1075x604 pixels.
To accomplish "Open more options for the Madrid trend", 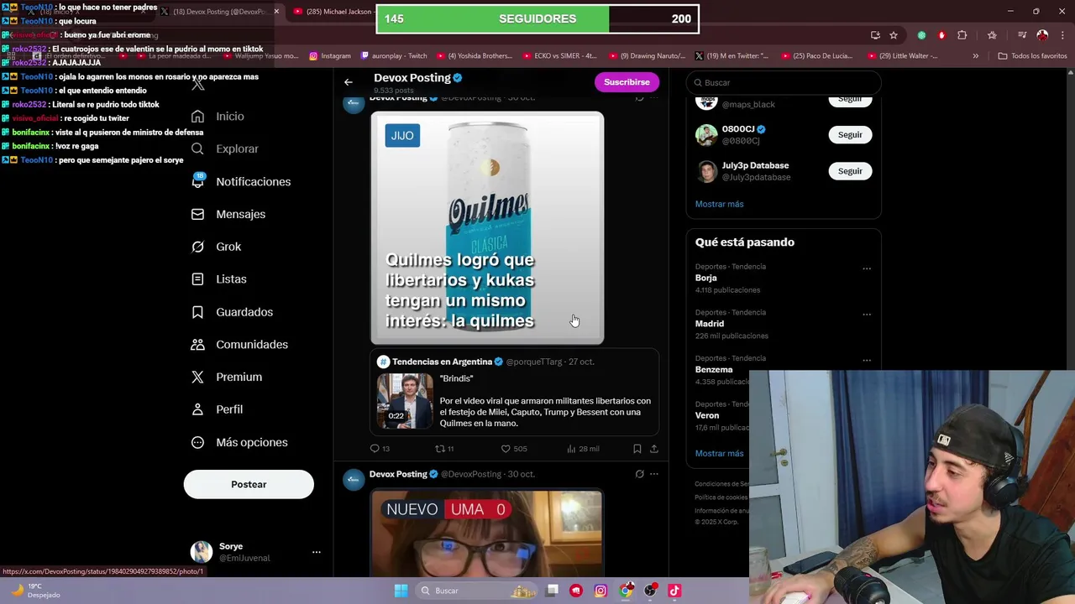I will coord(867,315).
